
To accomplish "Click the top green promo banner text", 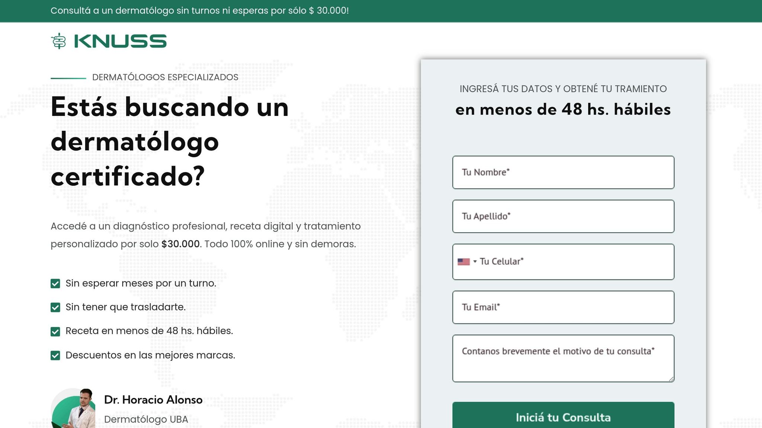I will coord(199,10).
